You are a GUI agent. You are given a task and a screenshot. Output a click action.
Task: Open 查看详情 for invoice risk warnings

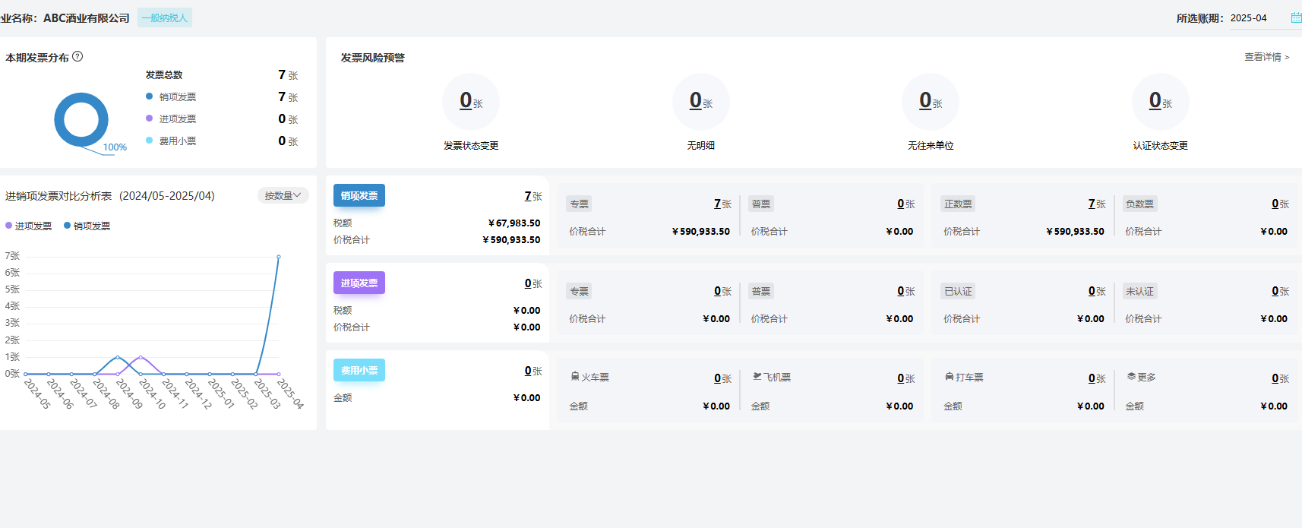coord(1266,57)
